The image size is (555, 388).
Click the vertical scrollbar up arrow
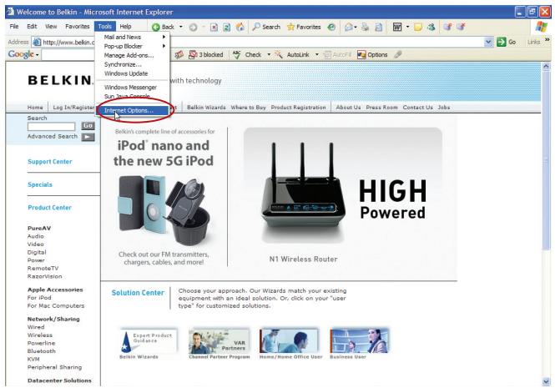(x=546, y=66)
